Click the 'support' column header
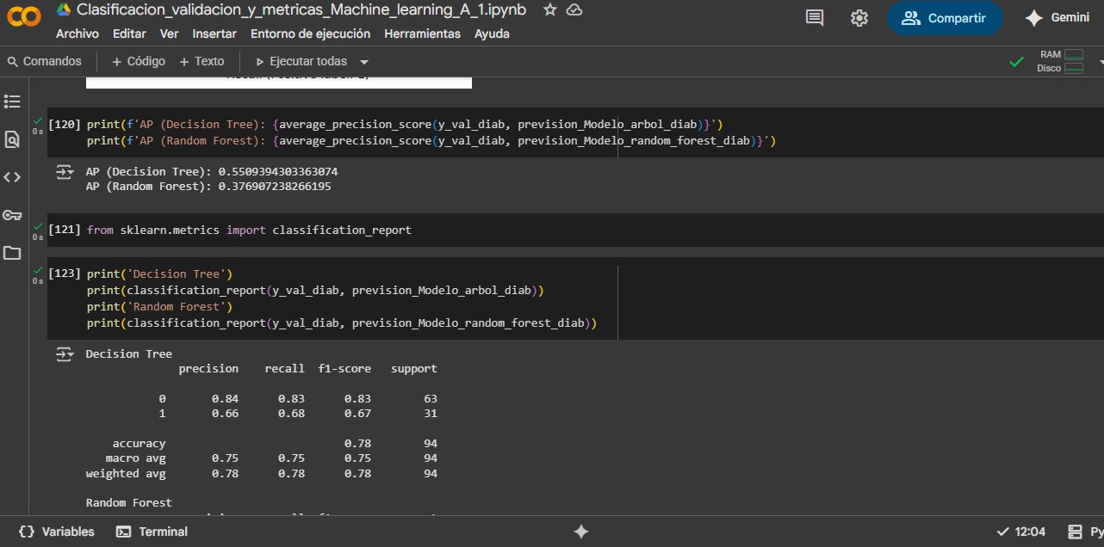The width and height of the screenshot is (1104, 547). pos(414,369)
